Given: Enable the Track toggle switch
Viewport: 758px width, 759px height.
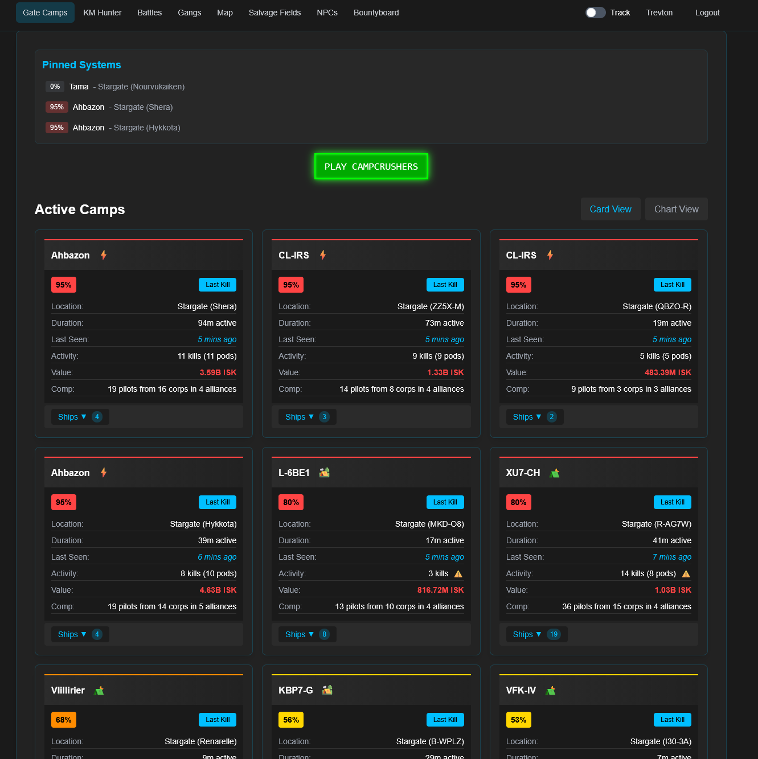Looking at the screenshot, I should tap(595, 13).
